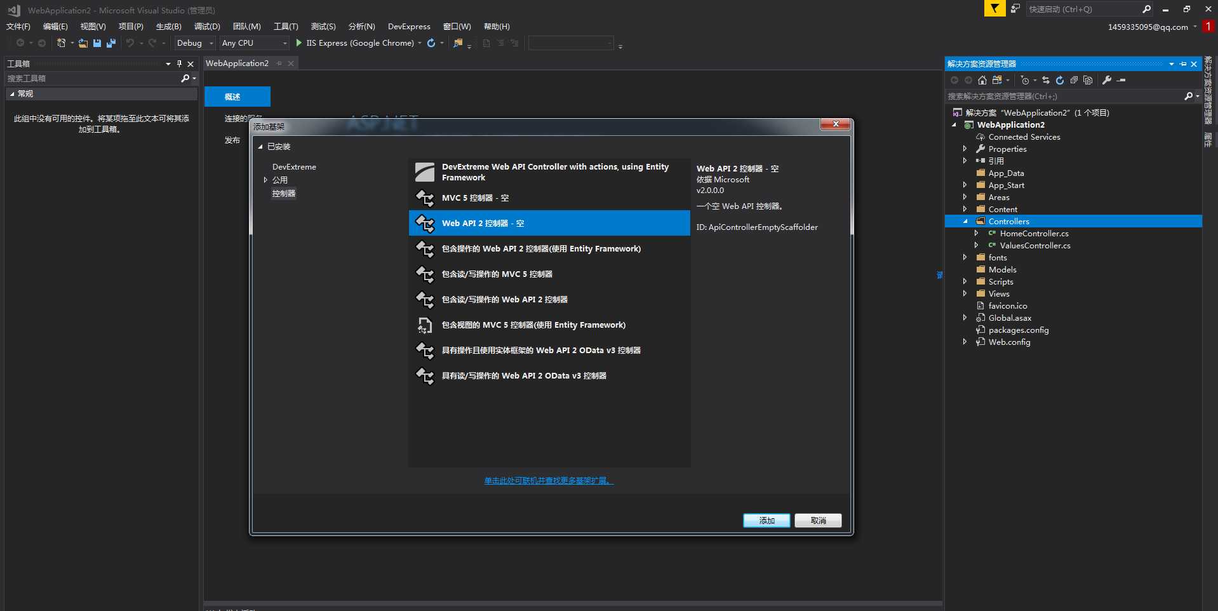Click Sync with Active Document icon
This screenshot has width=1218, height=611.
(1046, 80)
